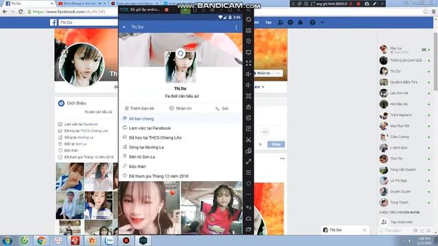Click the Chrome address bar URL
The height and width of the screenshot is (246, 438).
coord(69,12)
